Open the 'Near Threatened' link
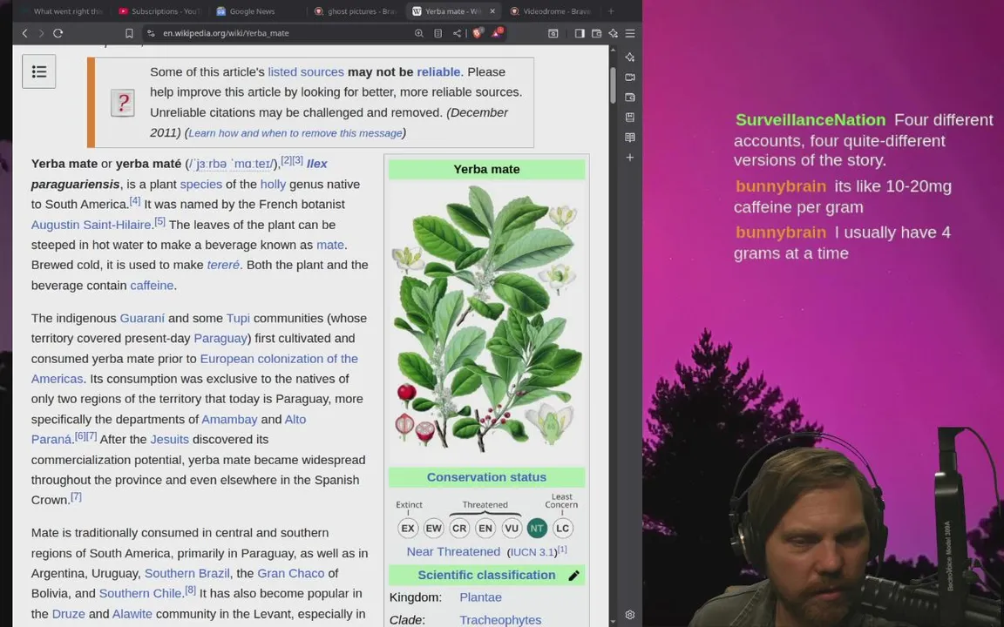 (453, 551)
